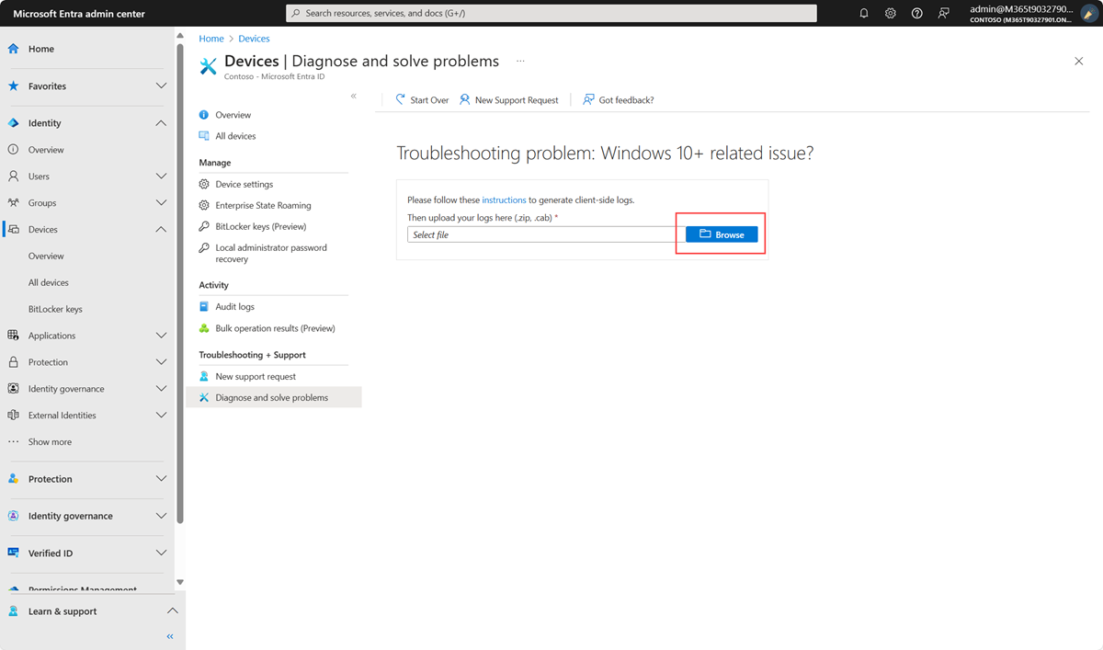Click the Start Over refresh icon

click(x=400, y=99)
